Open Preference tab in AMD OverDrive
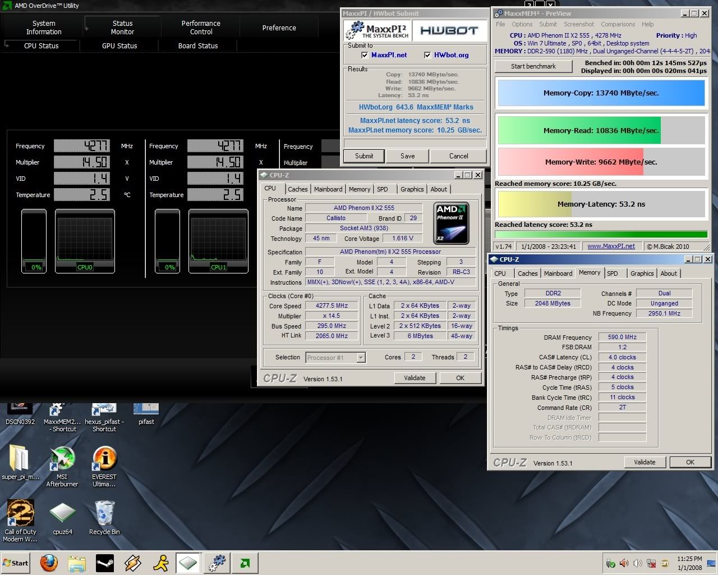 [x=279, y=28]
